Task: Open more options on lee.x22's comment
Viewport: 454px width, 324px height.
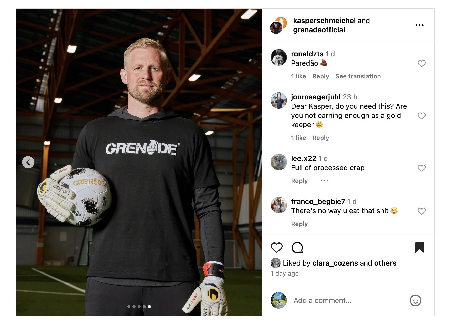Action: tap(324, 181)
